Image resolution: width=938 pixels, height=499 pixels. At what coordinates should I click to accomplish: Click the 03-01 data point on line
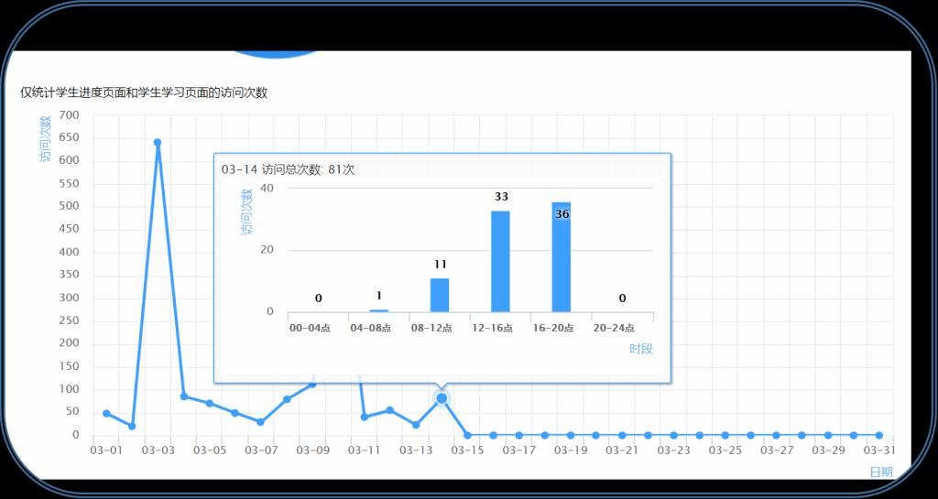pyautogui.click(x=106, y=413)
